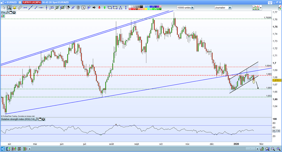Click the red 1,67611 (-0,38%) quote box

click(x=32, y=2)
